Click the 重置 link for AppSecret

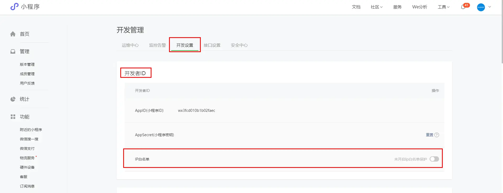pyautogui.click(x=429, y=135)
